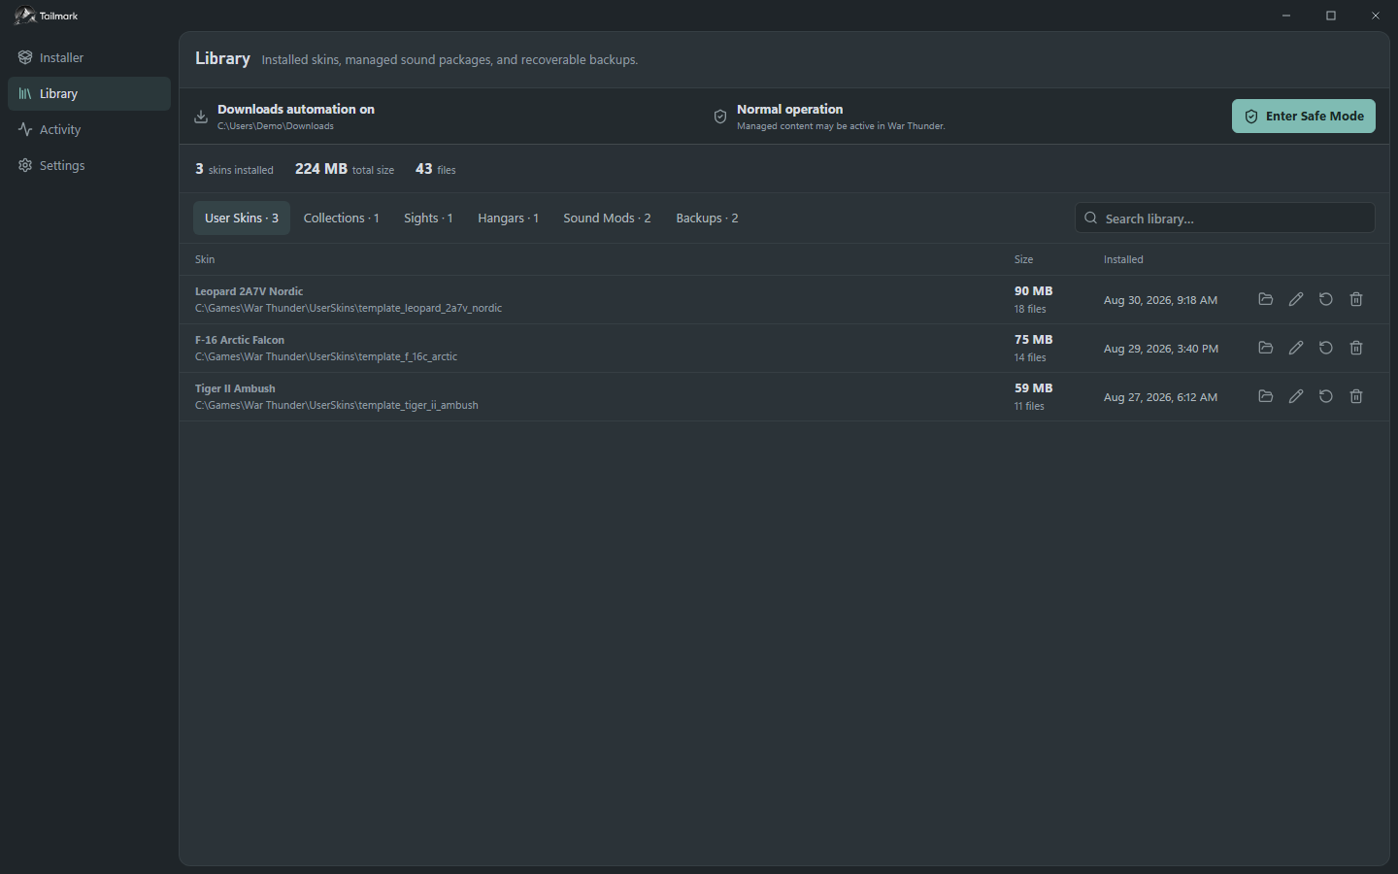The height and width of the screenshot is (874, 1398).
Task: Click Enter Safe Mode button
Action: click(x=1303, y=117)
